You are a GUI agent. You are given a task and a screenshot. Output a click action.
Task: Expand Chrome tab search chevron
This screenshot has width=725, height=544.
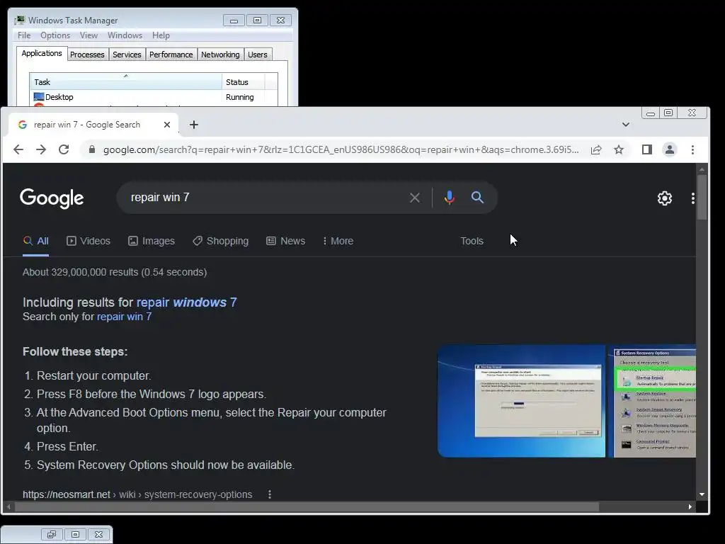626,125
